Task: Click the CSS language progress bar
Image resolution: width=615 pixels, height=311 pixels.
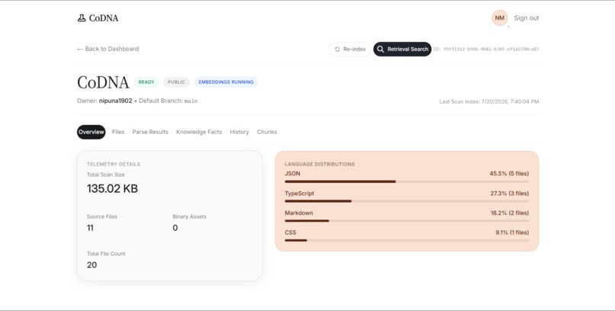Action: click(407, 241)
